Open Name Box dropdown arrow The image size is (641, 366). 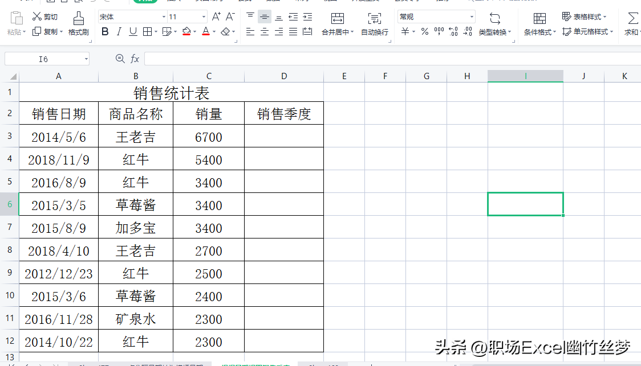pos(86,59)
